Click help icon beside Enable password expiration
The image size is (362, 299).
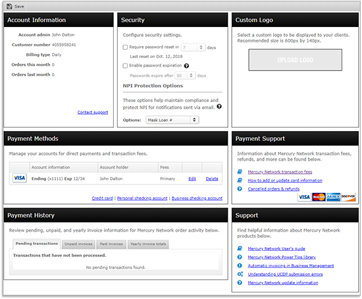[186, 66]
